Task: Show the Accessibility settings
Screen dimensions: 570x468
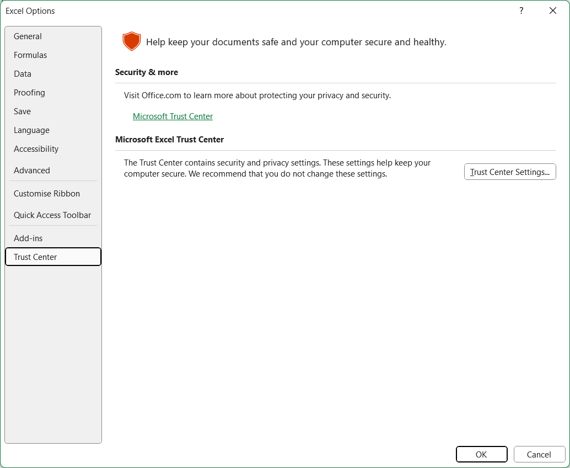Action: click(36, 149)
